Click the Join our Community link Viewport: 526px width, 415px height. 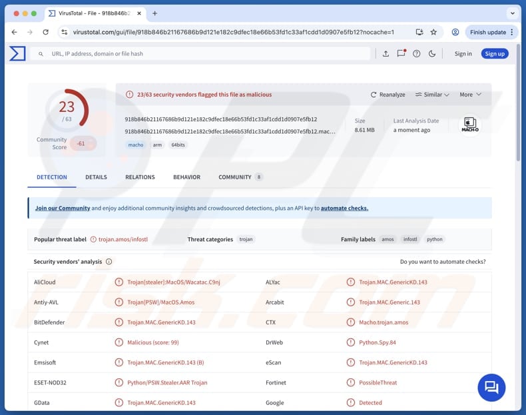(x=63, y=208)
